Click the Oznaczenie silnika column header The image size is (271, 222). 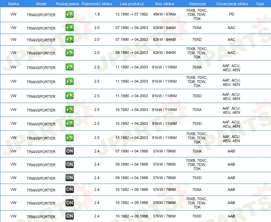pos(232,4)
